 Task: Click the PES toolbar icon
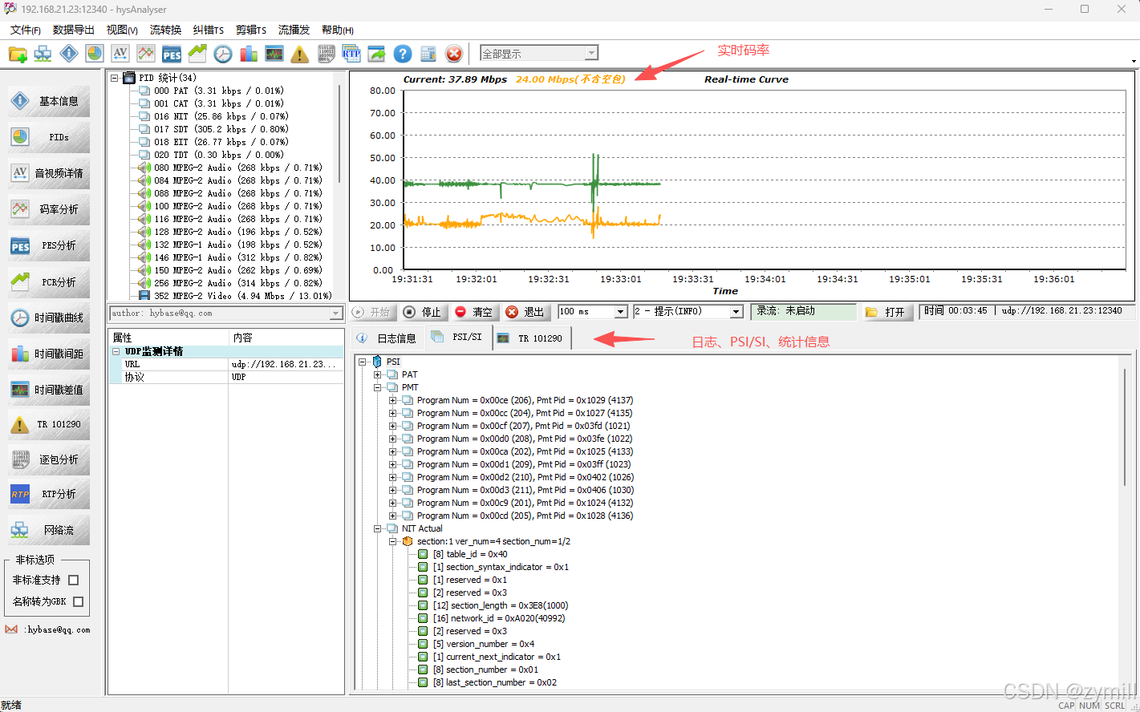point(172,54)
